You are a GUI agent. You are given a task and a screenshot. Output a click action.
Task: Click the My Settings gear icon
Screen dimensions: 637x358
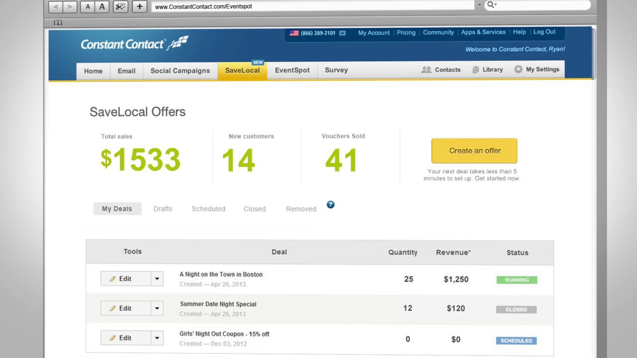pos(519,69)
